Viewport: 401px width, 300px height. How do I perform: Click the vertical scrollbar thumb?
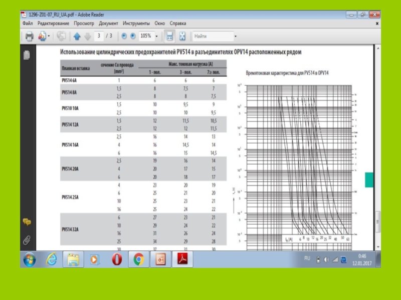click(x=378, y=221)
